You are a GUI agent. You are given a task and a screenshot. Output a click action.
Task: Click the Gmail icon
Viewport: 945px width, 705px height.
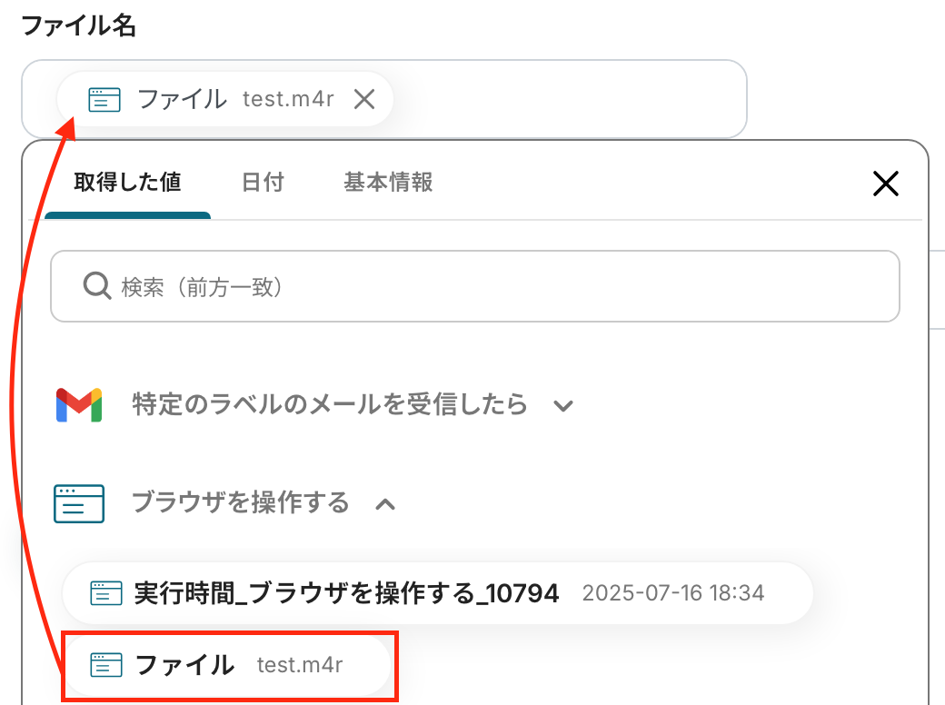(79, 404)
